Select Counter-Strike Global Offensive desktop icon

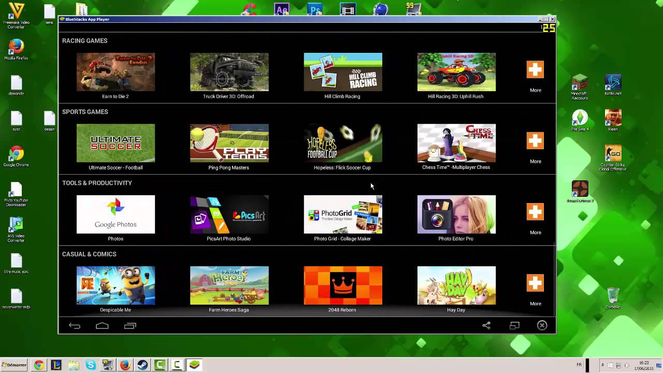tap(613, 159)
